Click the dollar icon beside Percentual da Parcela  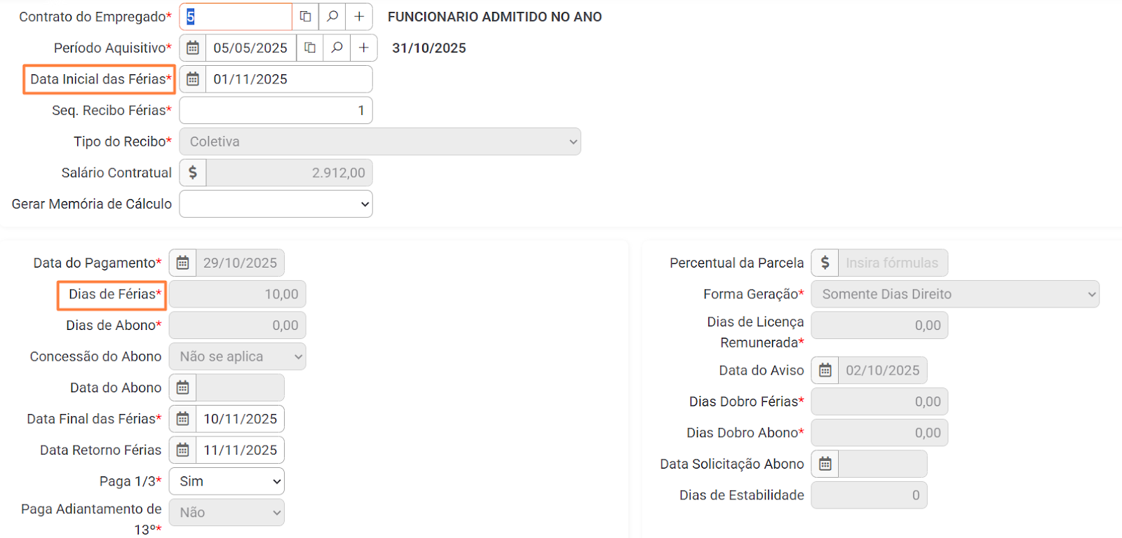[825, 263]
